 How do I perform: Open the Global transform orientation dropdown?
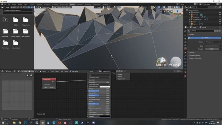click(99, 7)
